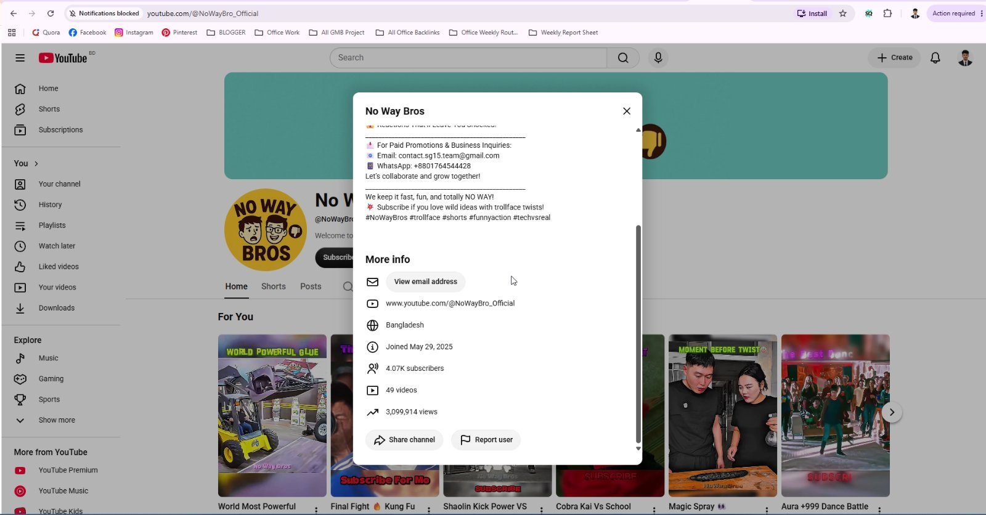Open the BLOGGER bookmarks folder
The height and width of the screenshot is (515, 986).
point(226,33)
